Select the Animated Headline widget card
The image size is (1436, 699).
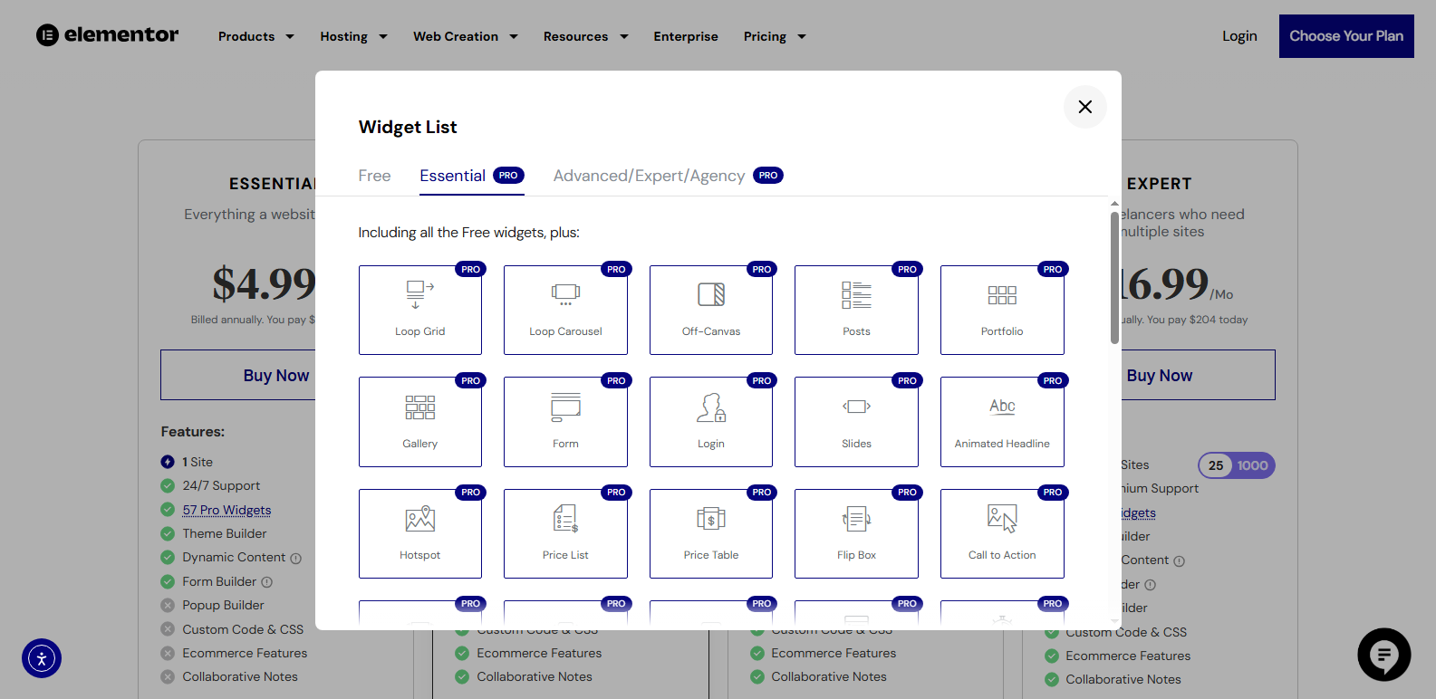1002,422
